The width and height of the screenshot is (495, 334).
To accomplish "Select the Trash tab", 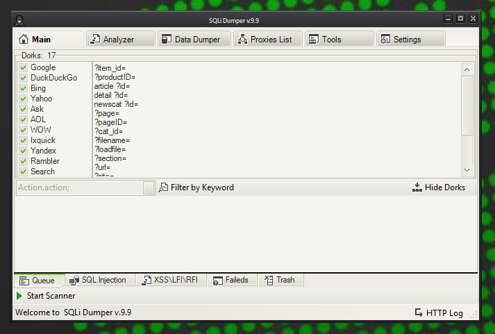I will click(280, 280).
